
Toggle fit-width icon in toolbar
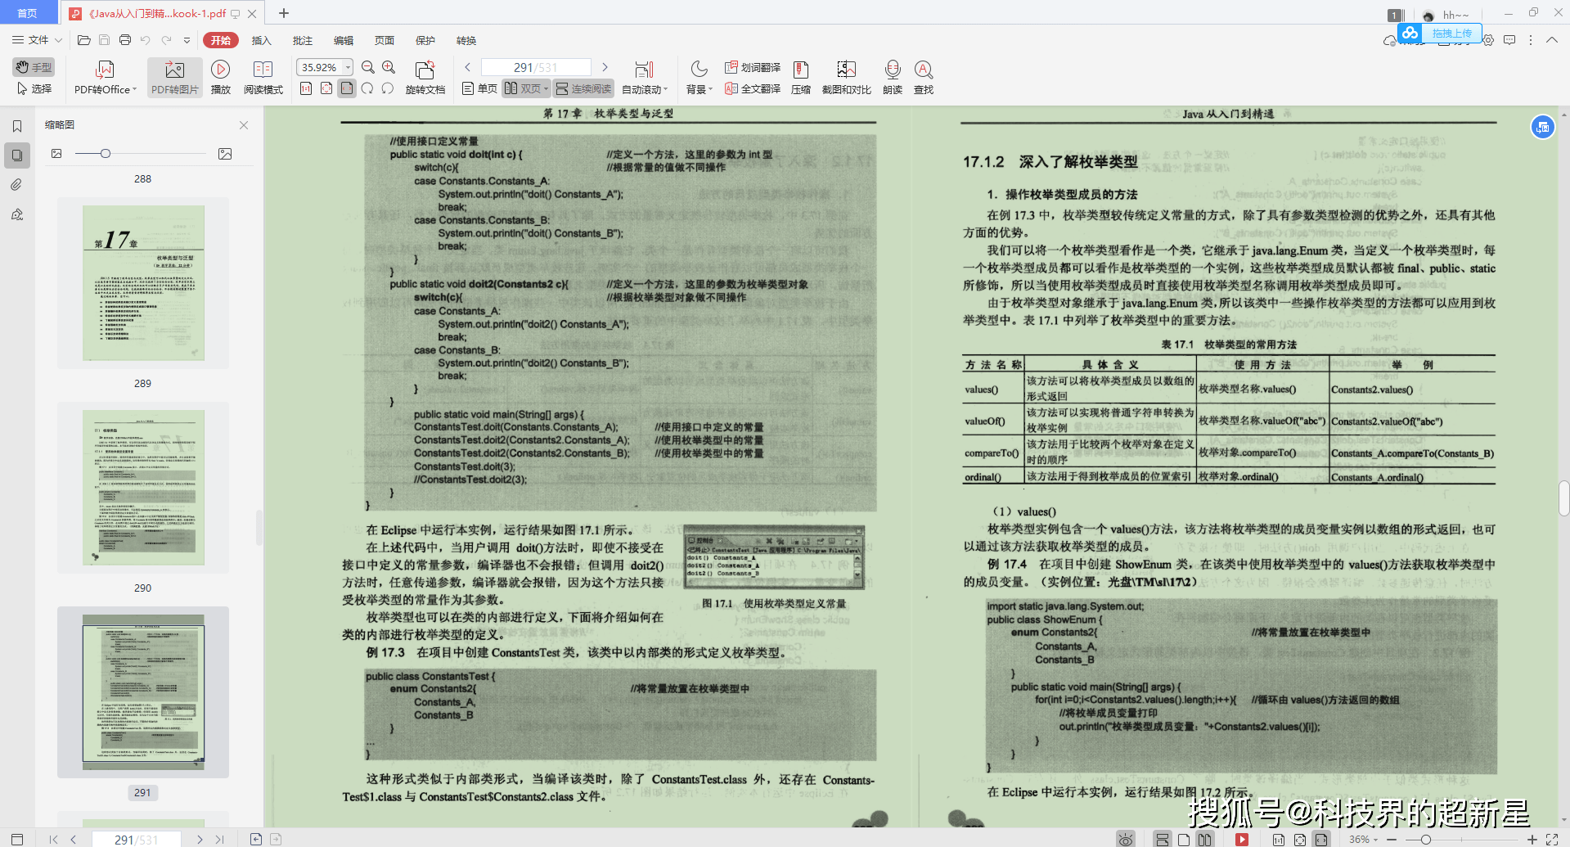coord(347,88)
